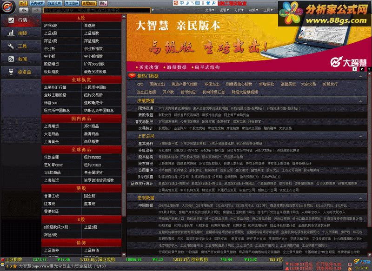Click the 大智慧 logo in bottom right corner
Screen dimensions: 372x271
[362, 262]
